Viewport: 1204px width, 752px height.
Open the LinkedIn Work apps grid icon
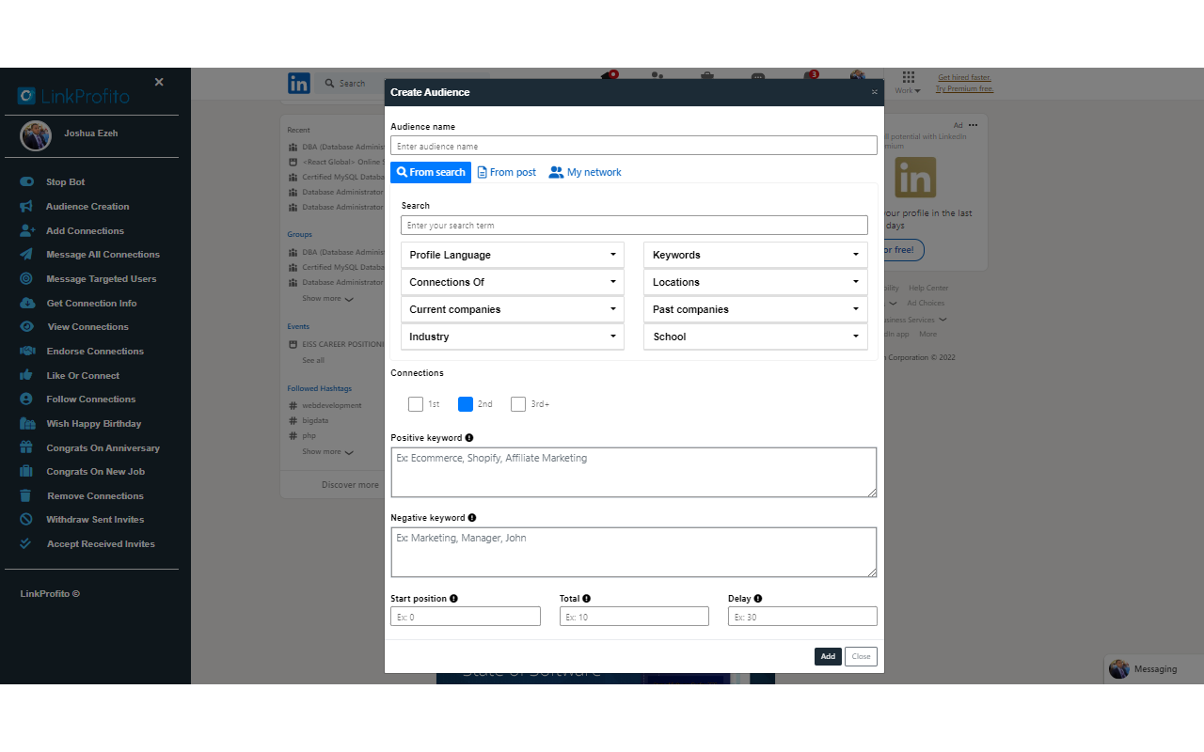point(908,77)
